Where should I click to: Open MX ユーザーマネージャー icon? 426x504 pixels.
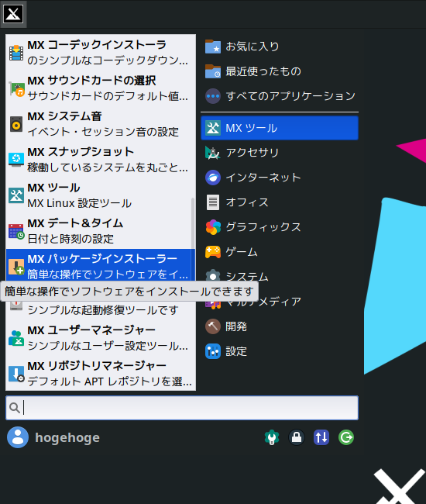pos(16,338)
